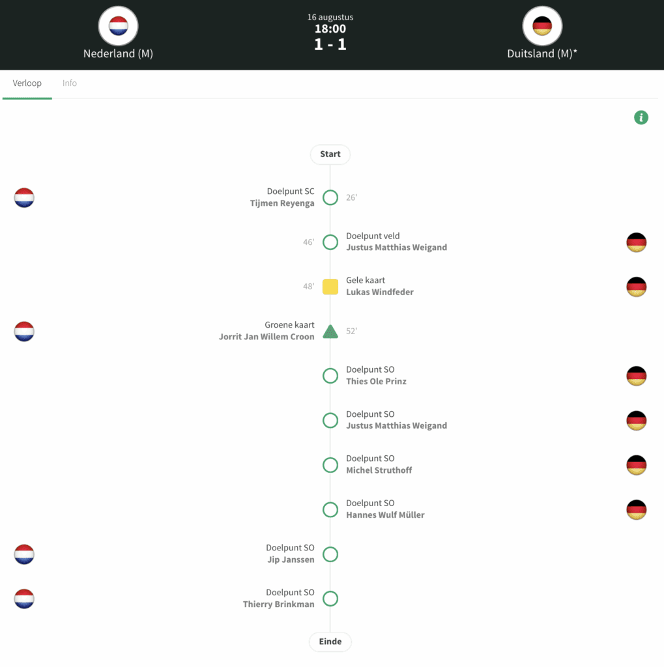Switch to the Info tab
This screenshot has width=664, height=667.
tap(70, 83)
